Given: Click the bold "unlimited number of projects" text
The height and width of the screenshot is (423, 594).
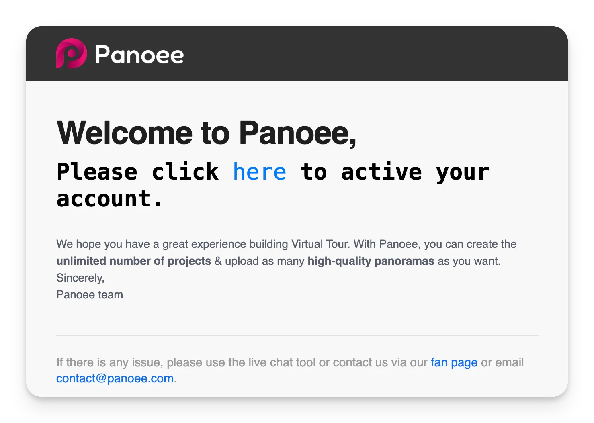Looking at the screenshot, I should click(x=133, y=261).
